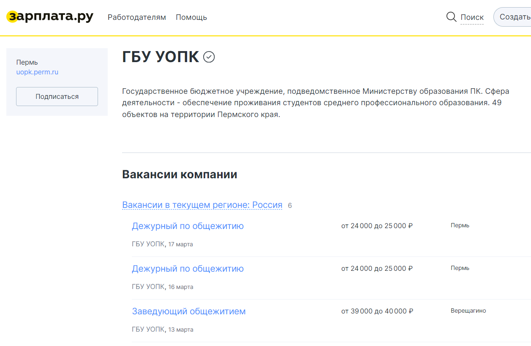This screenshot has height=346, width=531.
Task: Click ГБУ УОПК company name dated 13 марта
Action: coord(148,330)
